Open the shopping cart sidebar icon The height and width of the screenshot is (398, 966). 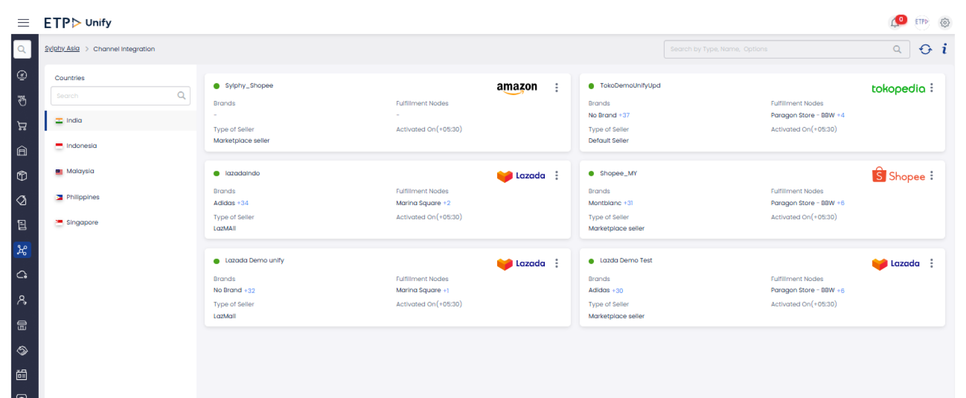point(22,125)
